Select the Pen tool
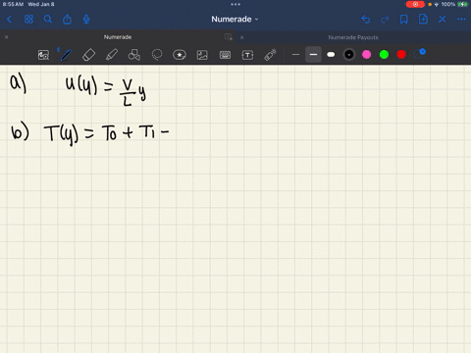This screenshot has width=471, height=353. click(x=66, y=55)
